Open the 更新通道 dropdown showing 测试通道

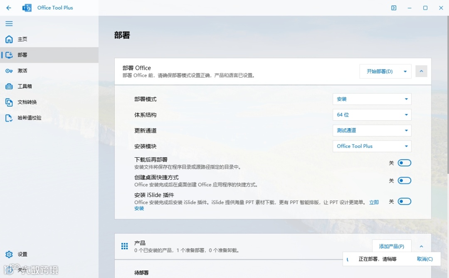click(x=372, y=131)
